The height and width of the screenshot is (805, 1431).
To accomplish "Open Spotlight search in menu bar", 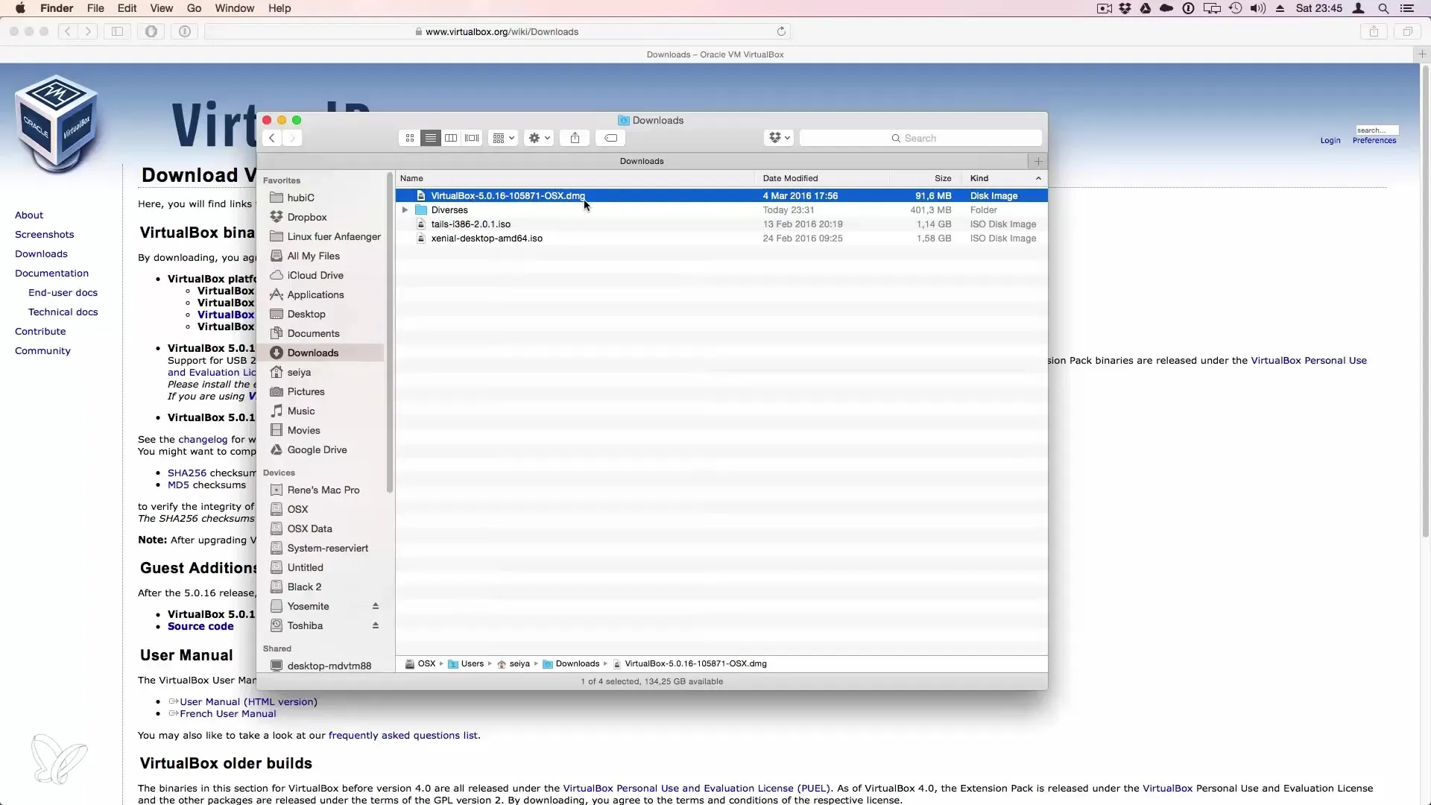I will click(1383, 9).
